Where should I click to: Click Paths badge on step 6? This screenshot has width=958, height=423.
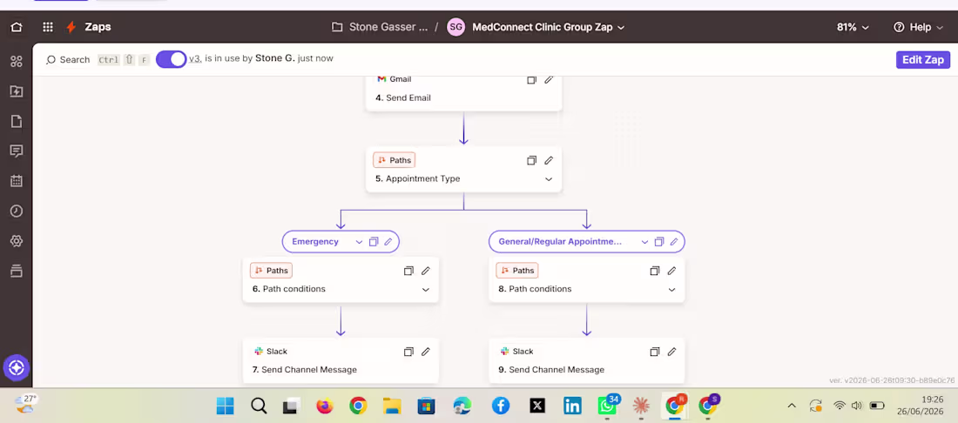pyautogui.click(x=271, y=271)
